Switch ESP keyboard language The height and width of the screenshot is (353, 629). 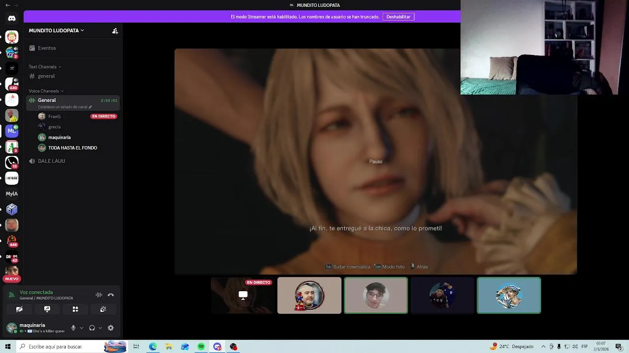(585, 347)
